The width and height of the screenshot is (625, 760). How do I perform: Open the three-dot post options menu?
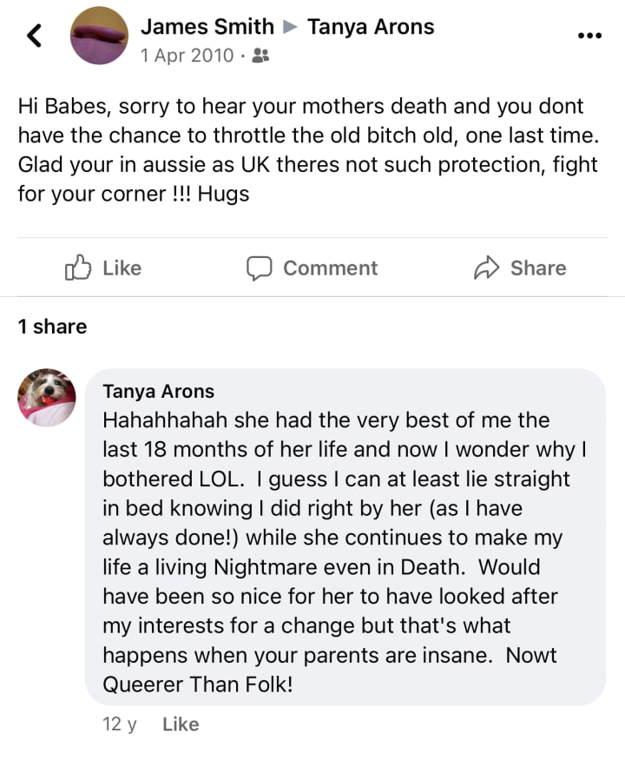(x=589, y=36)
